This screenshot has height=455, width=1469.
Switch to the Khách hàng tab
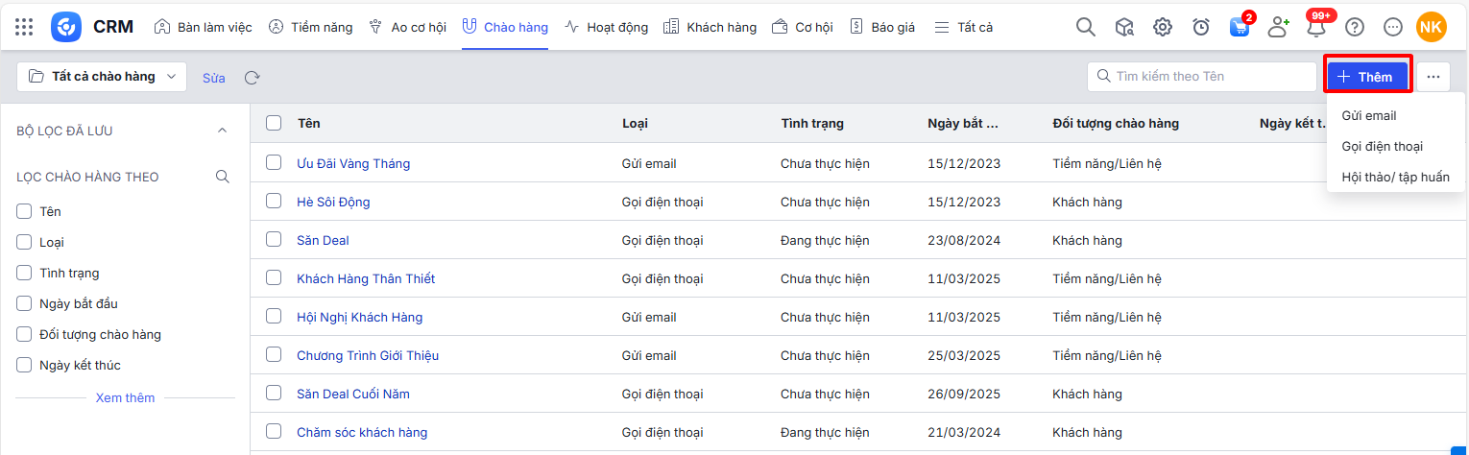pyautogui.click(x=710, y=27)
